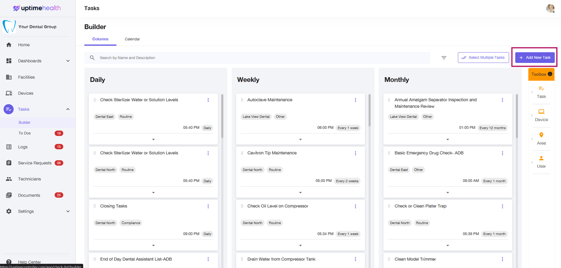
Task: Expand details of Basic Emergency Drug Check card
Action: pos(448,193)
